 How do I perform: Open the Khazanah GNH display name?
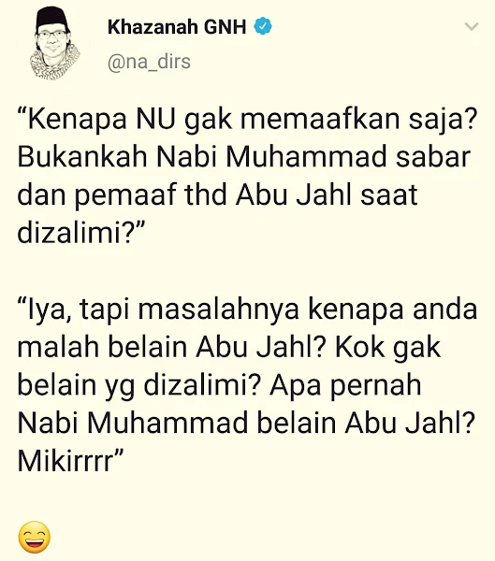click(177, 27)
